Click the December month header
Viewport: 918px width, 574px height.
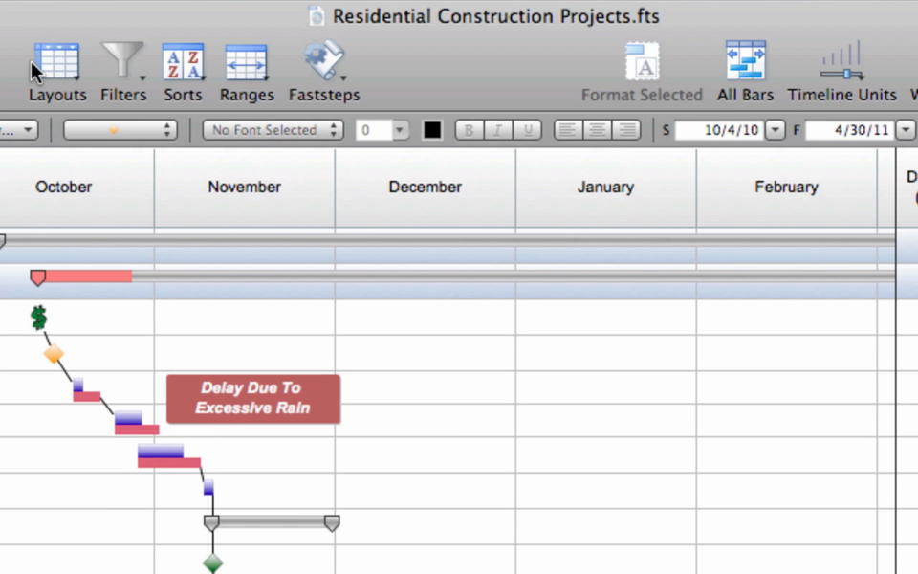pyautogui.click(x=425, y=187)
